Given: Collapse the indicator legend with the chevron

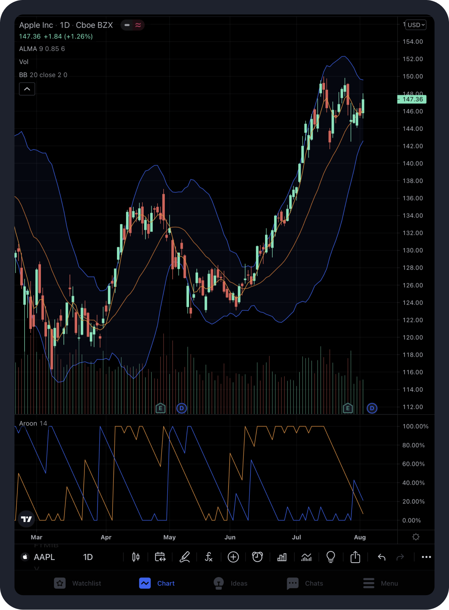Looking at the screenshot, I should [x=27, y=89].
